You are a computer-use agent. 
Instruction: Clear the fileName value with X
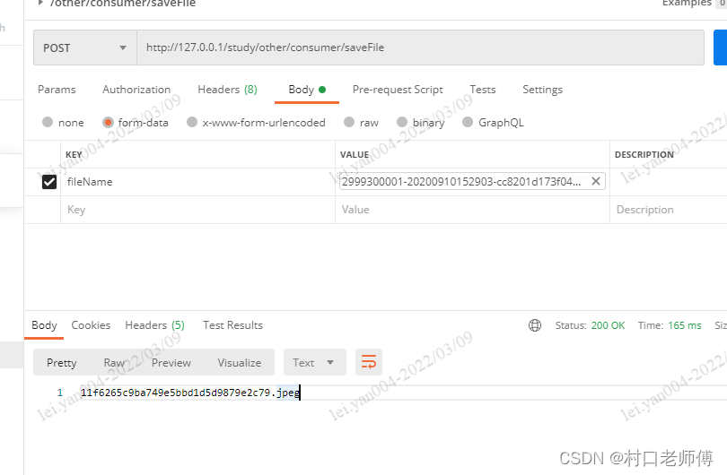coord(596,181)
